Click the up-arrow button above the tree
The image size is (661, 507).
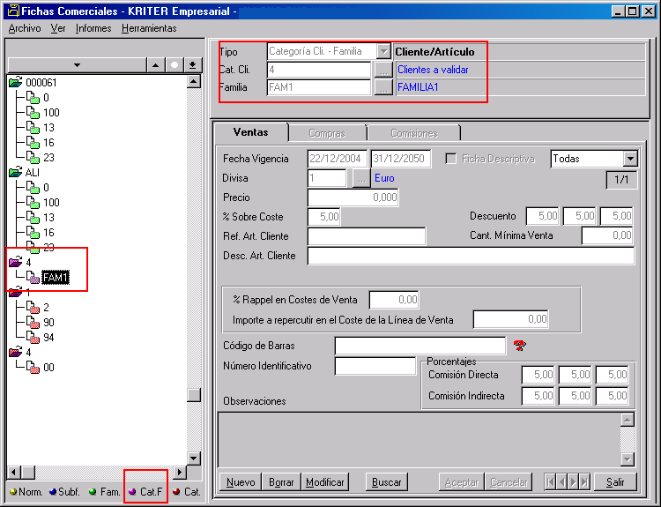pyautogui.click(x=155, y=65)
